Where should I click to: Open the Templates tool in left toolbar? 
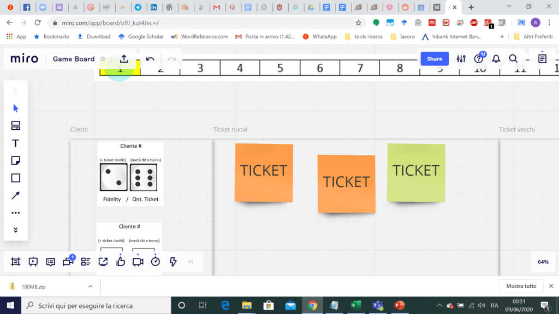[16, 126]
